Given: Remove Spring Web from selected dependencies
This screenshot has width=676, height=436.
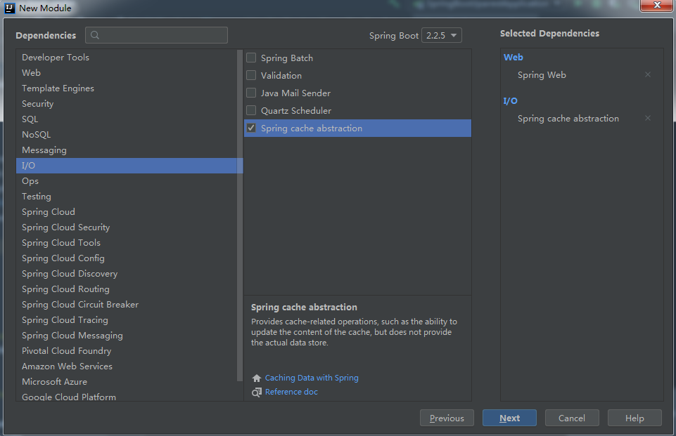Looking at the screenshot, I should tap(648, 75).
